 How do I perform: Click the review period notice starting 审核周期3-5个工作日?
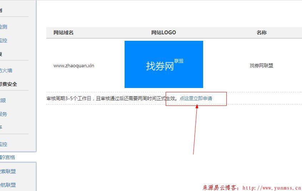pyautogui.click(x=112, y=99)
